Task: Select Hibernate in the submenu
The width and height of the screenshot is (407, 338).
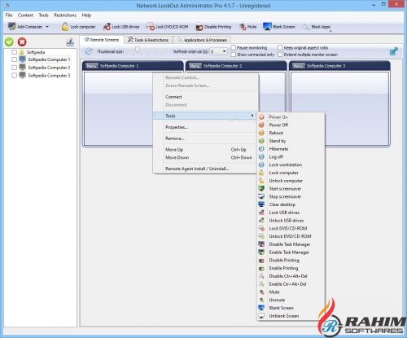Action: point(291,149)
